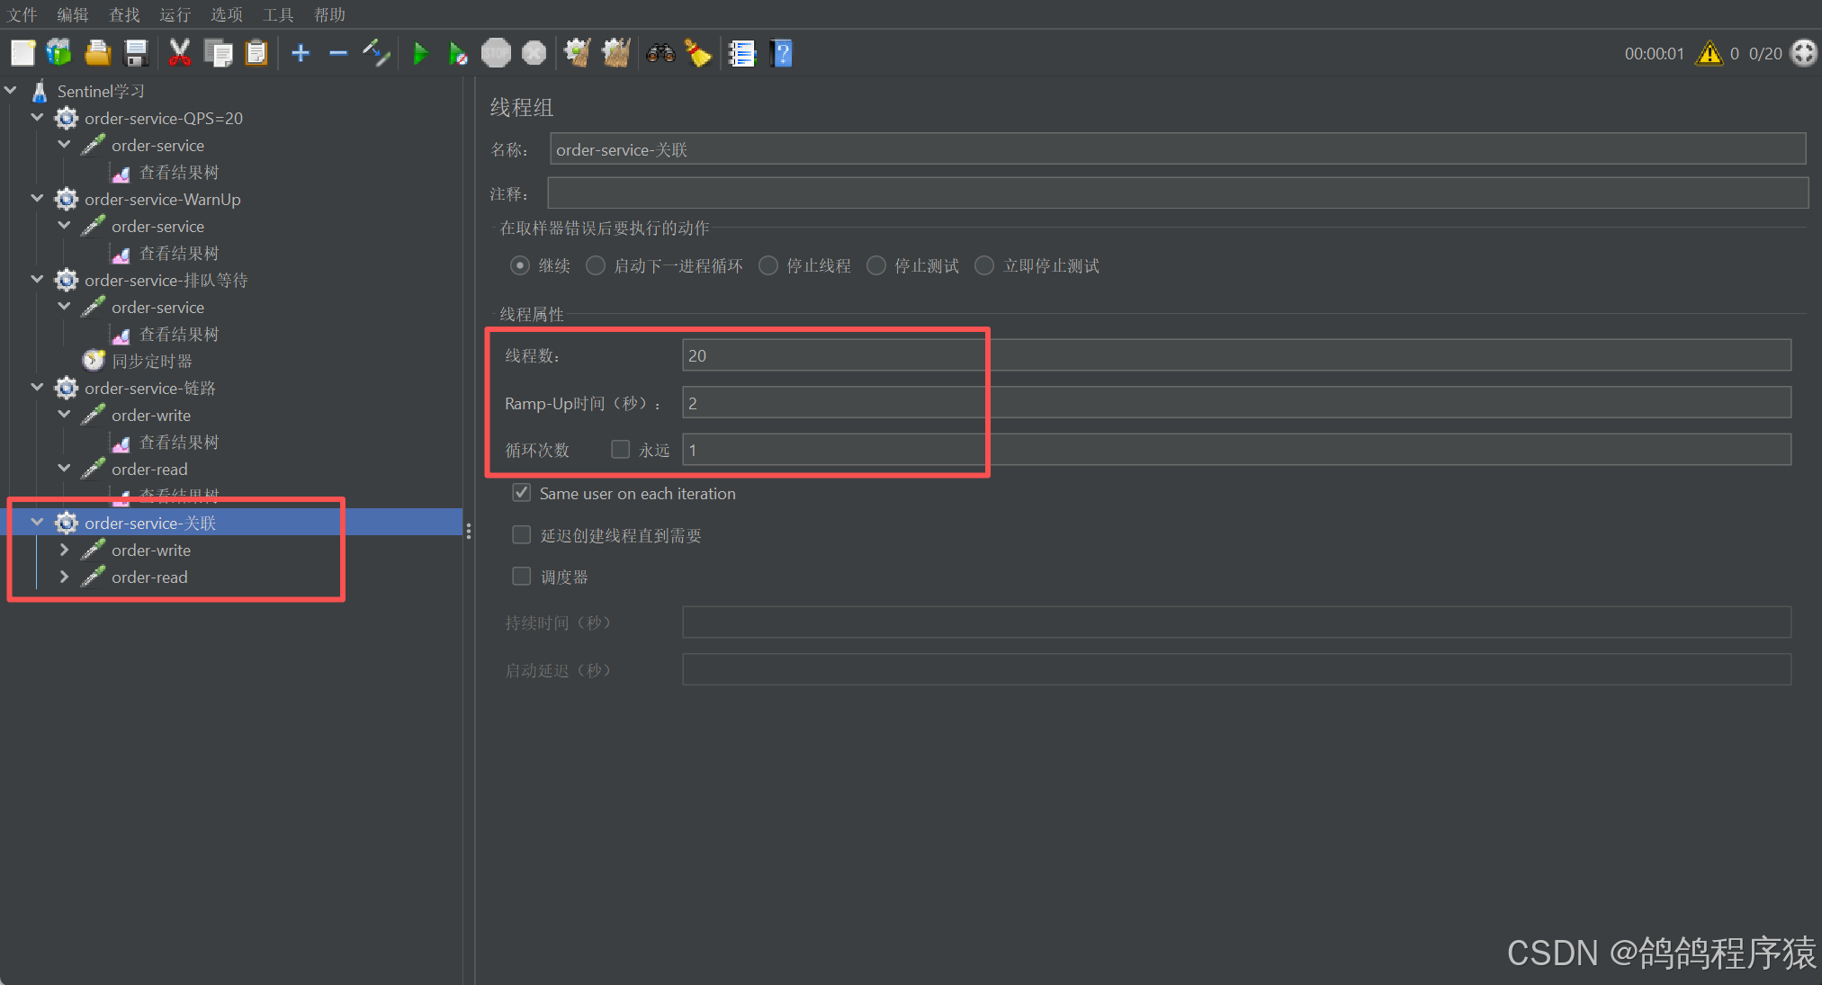Select the 停止线程 radio option

pos(768,266)
